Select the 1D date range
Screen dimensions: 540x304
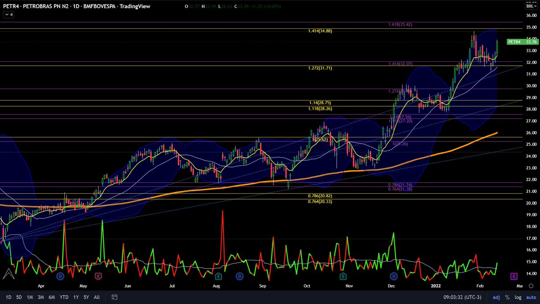9,297
